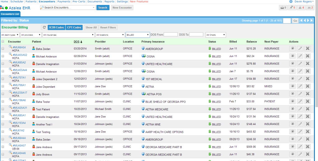Image resolution: width=318 pixels, height=161 pixels.
Task: Click the Reset Filters button
Action: click(108, 28)
